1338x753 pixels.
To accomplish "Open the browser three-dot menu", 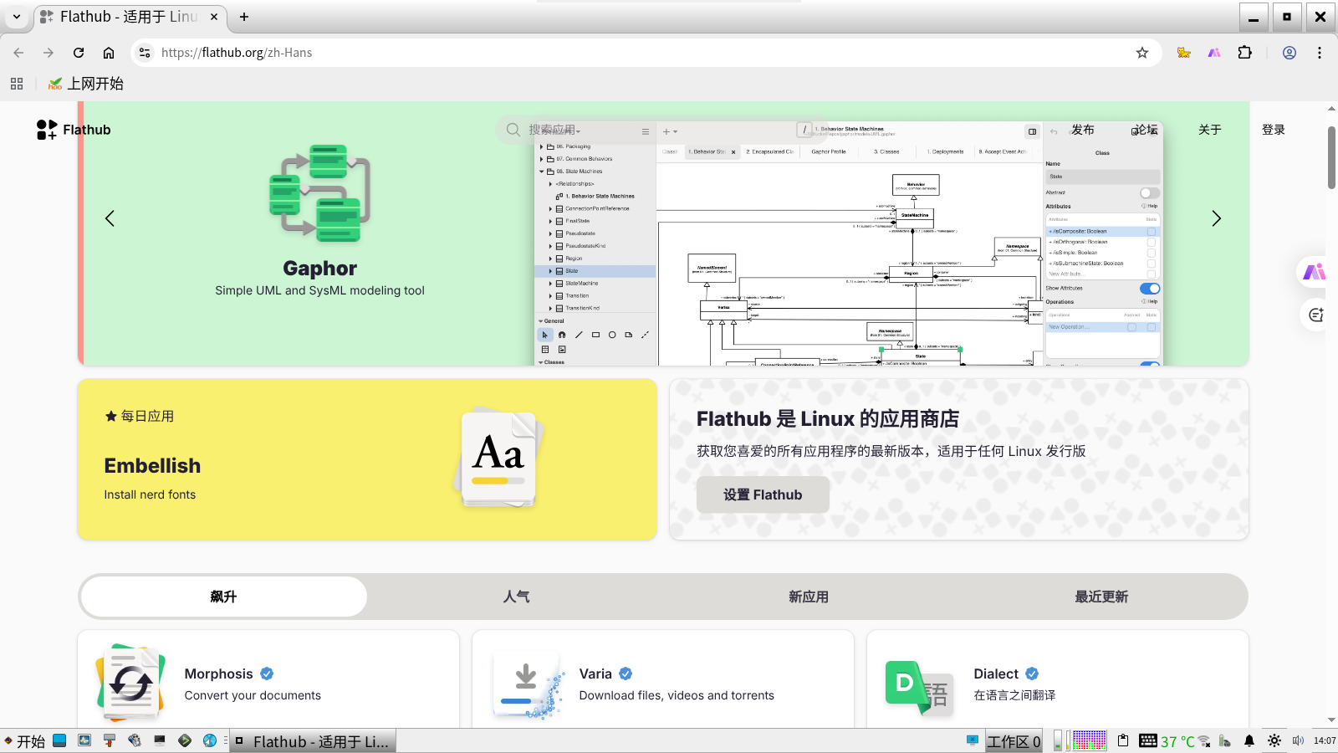I will click(1320, 53).
